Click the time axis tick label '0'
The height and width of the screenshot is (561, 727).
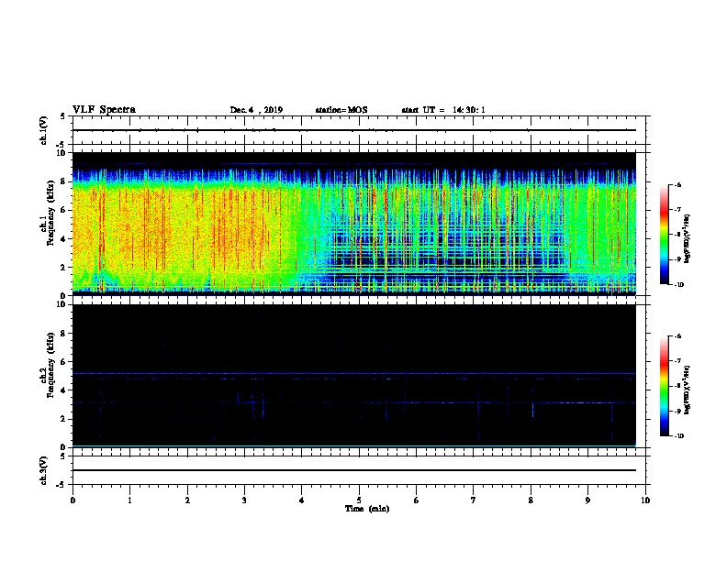click(x=73, y=500)
